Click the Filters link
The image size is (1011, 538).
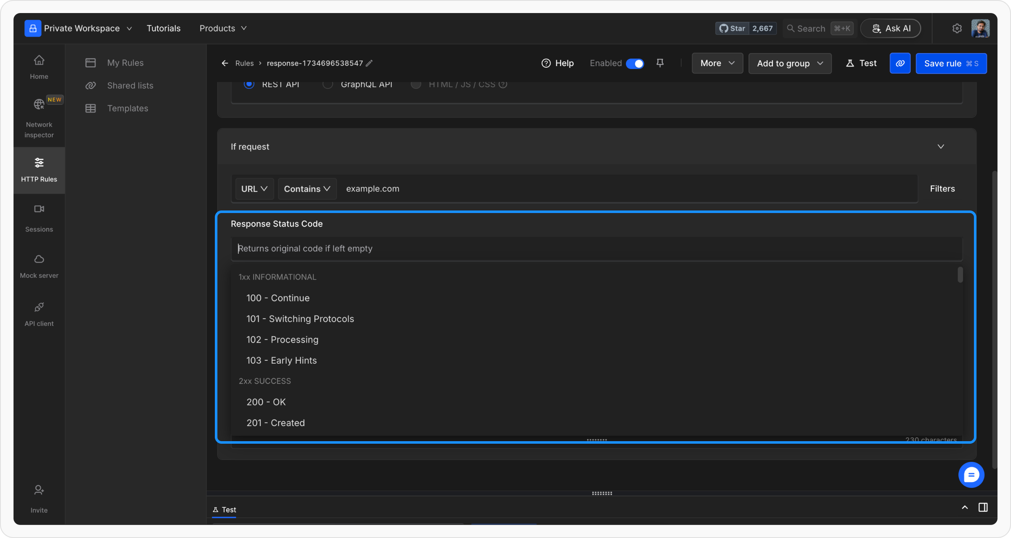click(x=942, y=189)
